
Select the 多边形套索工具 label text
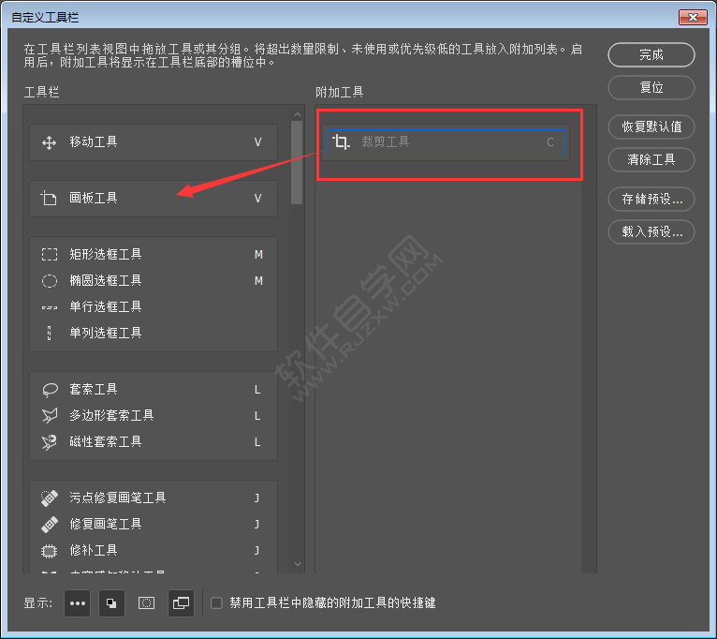coord(111,416)
